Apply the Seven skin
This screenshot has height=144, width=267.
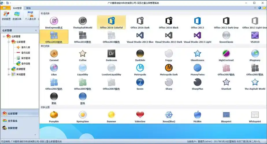coord(140,84)
